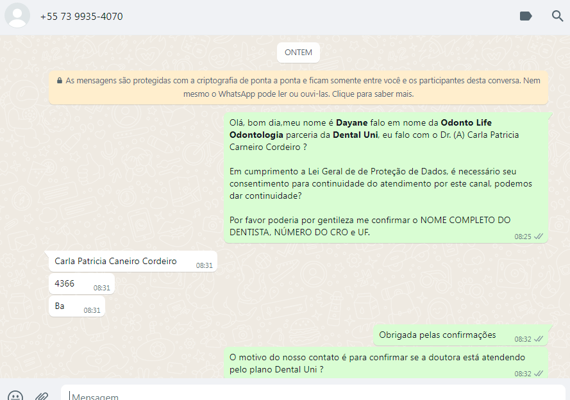Image resolution: width=570 pixels, height=400 pixels.
Task: Select the lock icon in the encryption notice
Action: pyautogui.click(x=60, y=81)
